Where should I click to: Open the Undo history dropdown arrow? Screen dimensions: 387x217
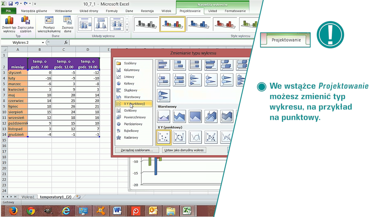(x=21, y=4)
